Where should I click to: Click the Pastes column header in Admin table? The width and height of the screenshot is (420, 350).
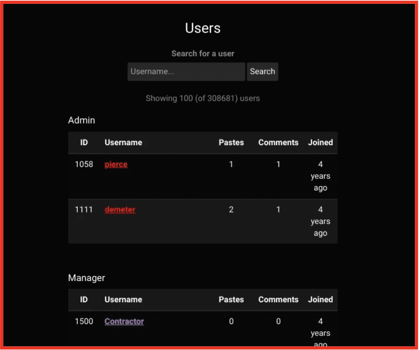point(231,143)
